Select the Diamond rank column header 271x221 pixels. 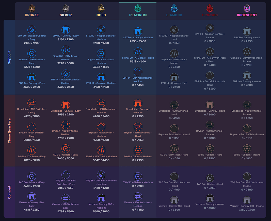174,11
